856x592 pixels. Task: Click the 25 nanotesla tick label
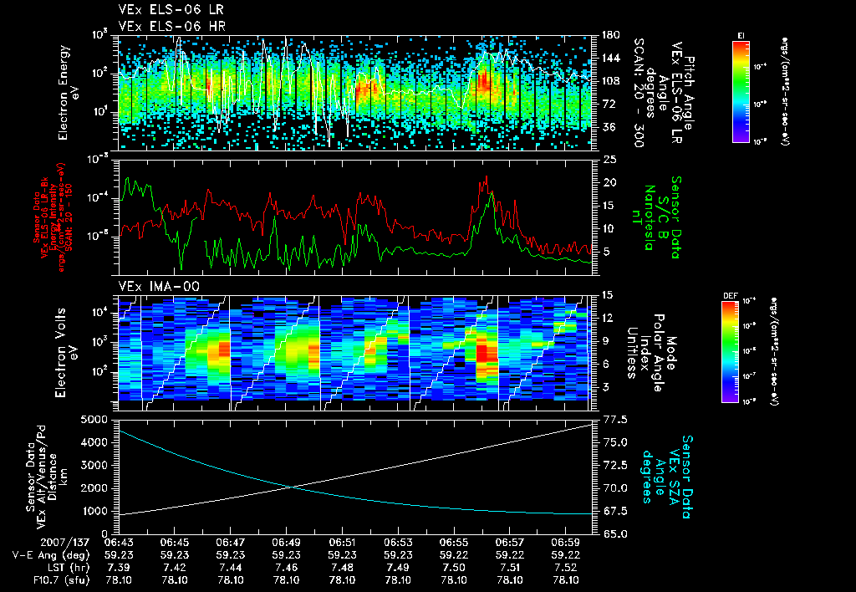pyautogui.click(x=609, y=160)
